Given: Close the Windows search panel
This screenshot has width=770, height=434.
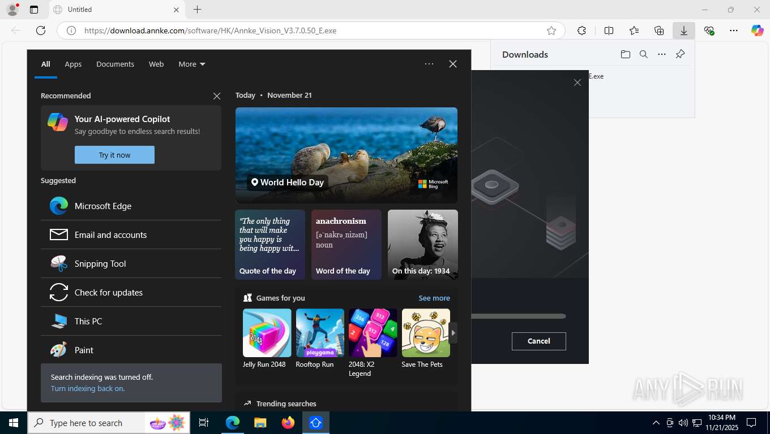Looking at the screenshot, I should coord(453,64).
